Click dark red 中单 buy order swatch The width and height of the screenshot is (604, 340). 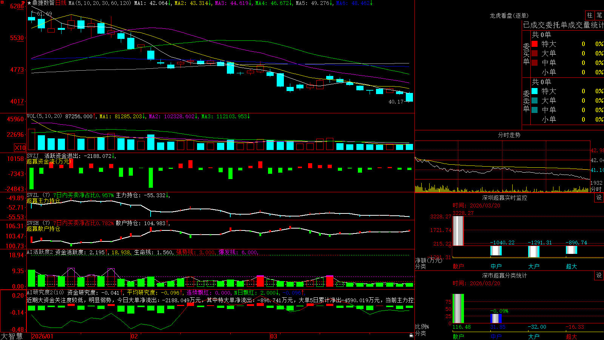pyautogui.click(x=535, y=63)
